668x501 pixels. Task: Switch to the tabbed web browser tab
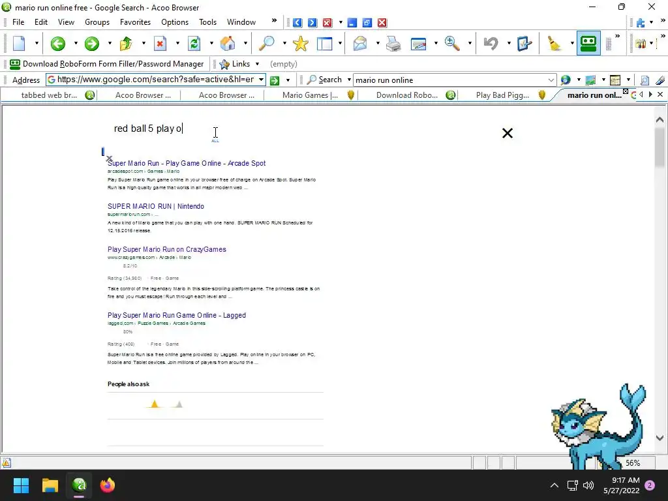pos(50,95)
